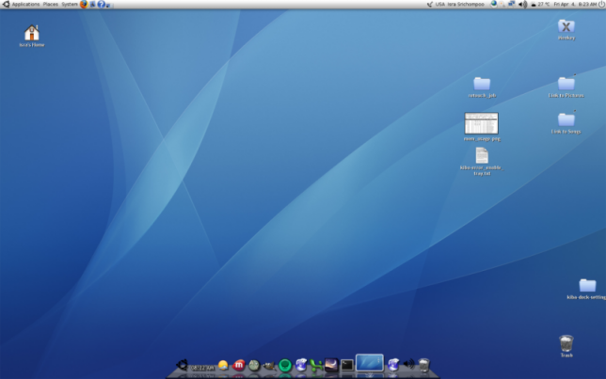Screen dimensions: 606x379
Task: Click the 08:22 AM clock text in dock
Action: [202, 368]
